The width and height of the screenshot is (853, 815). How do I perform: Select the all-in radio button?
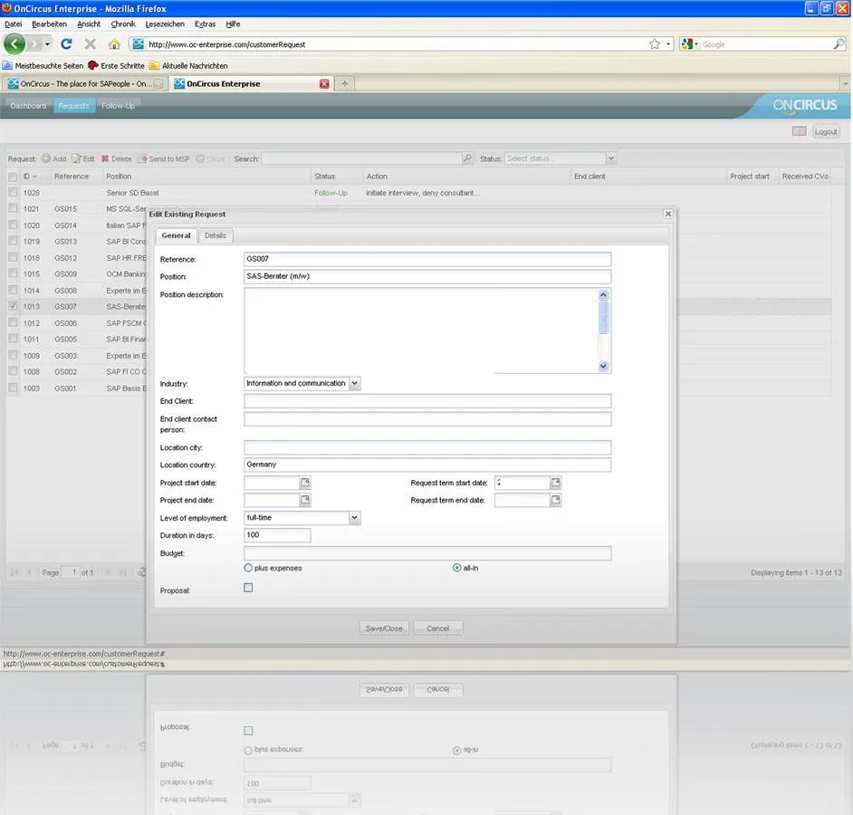(x=458, y=567)
